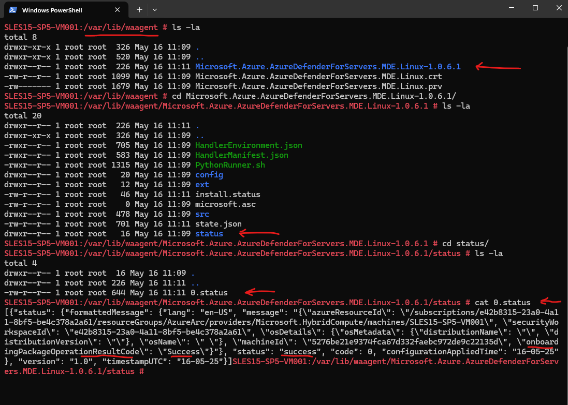Click HandlerEnvironment.json in the listing
The width and height of the screenshot is (568, 405).
249,145
